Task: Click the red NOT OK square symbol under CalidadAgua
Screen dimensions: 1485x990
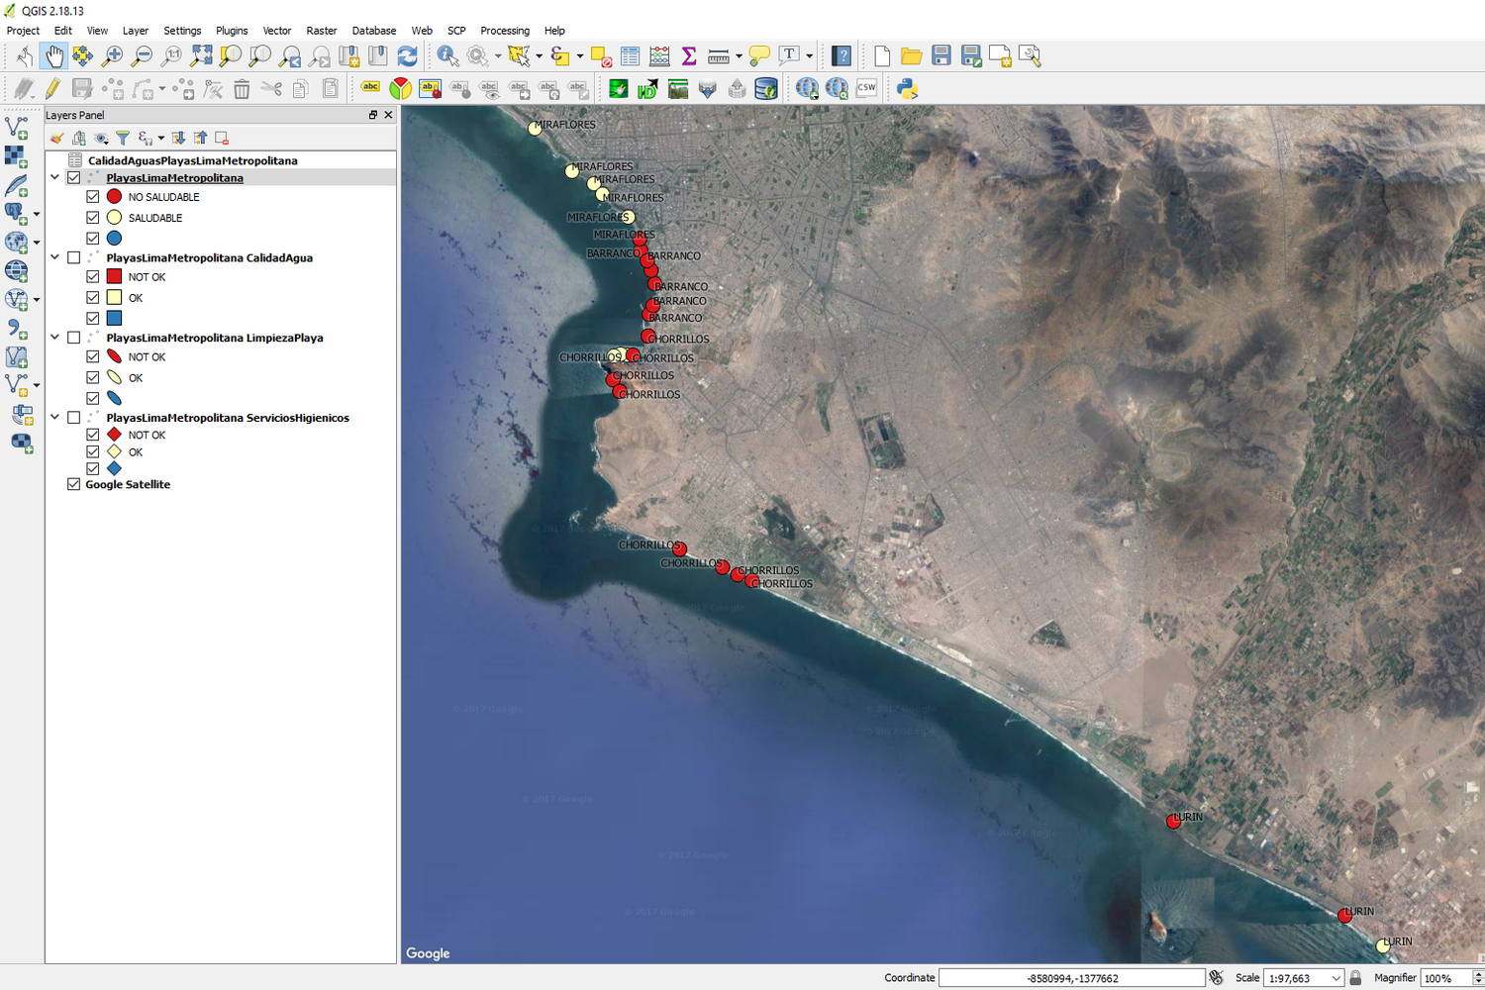Action: pos(114,277)
